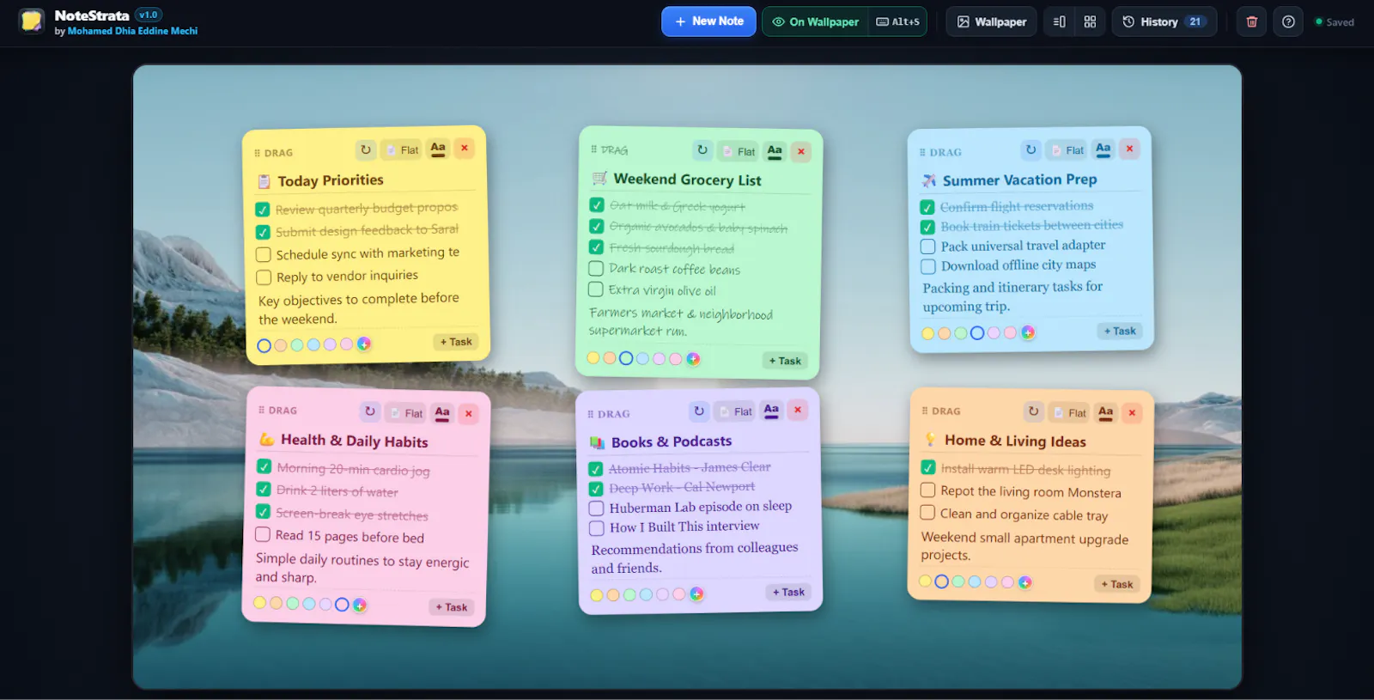
Task: Create a note with New Note button
Action: click(708, 21)
